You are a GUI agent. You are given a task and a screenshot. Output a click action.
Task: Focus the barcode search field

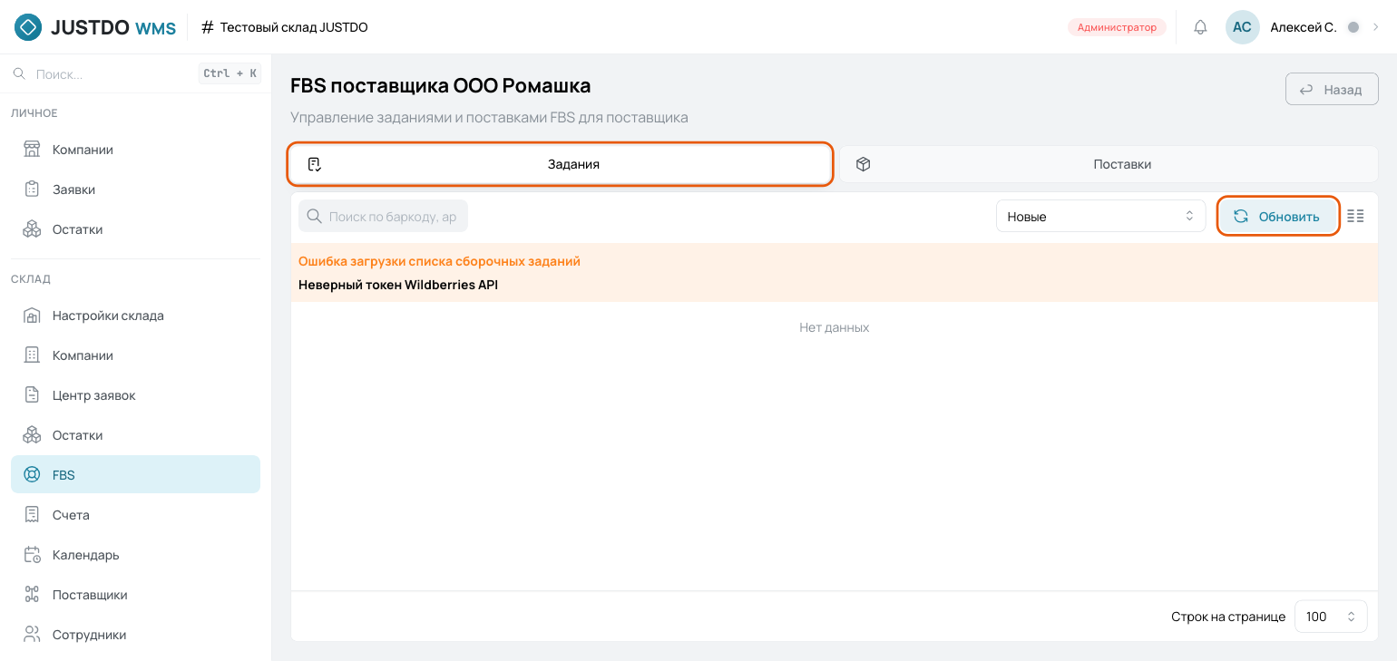pyautogui.click(x=384, y=216)
